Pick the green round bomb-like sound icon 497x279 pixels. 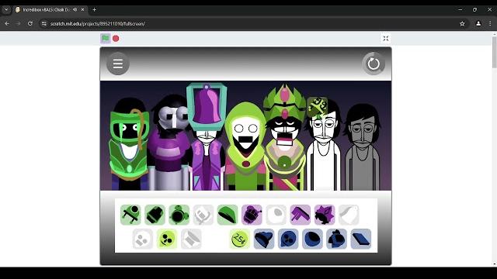179,215
